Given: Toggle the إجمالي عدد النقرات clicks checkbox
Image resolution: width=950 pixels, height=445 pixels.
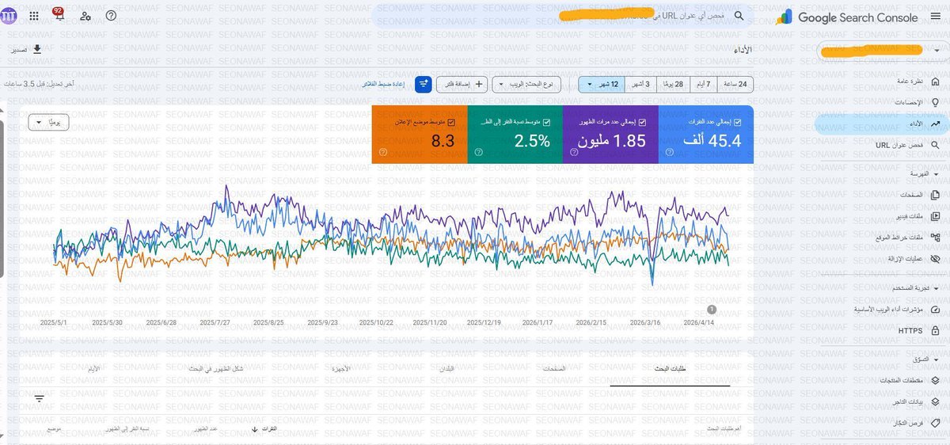Looking at the screenshot, I should (x=738, y=122).
